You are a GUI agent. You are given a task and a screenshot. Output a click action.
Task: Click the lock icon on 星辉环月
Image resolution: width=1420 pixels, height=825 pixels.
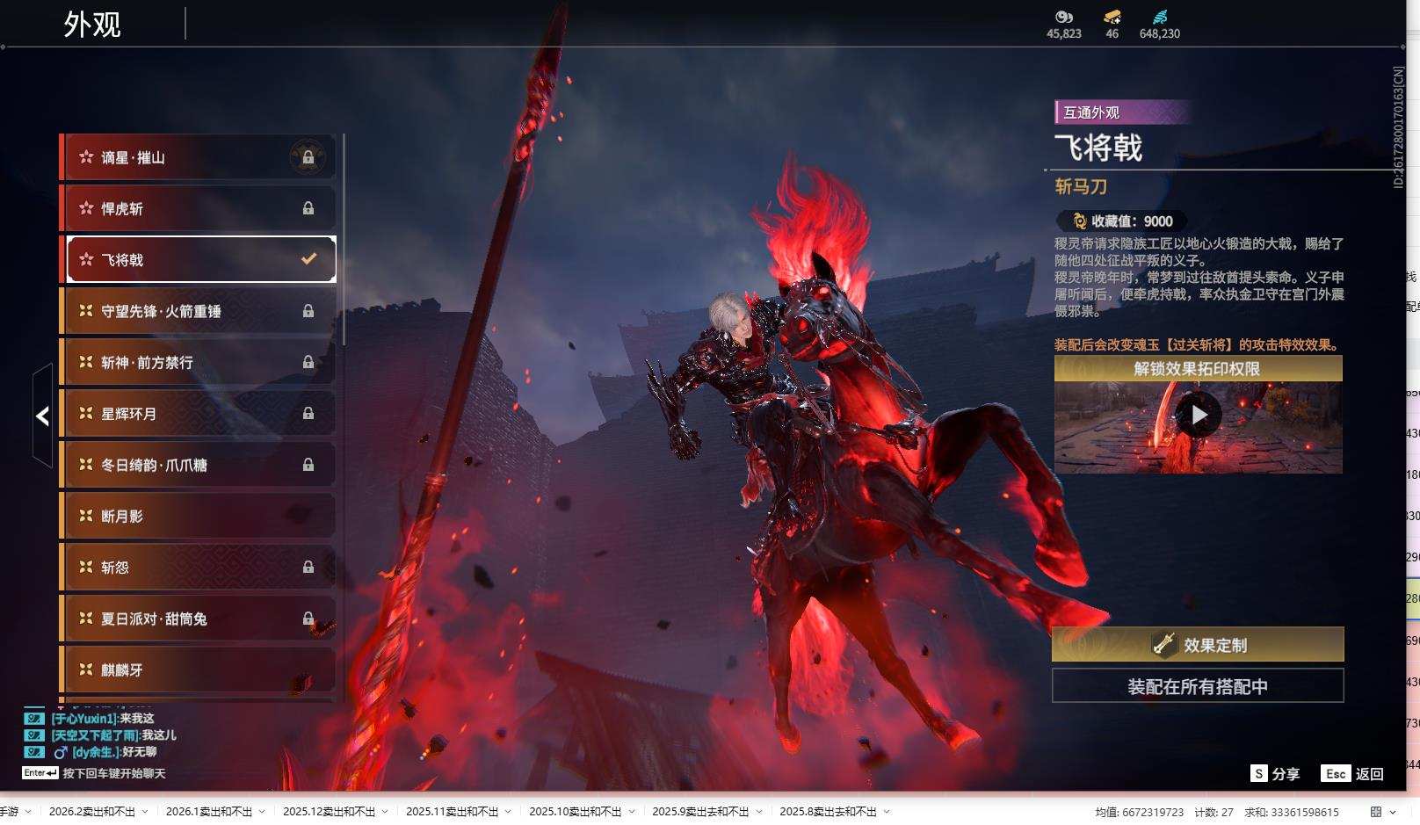(308, 414)
